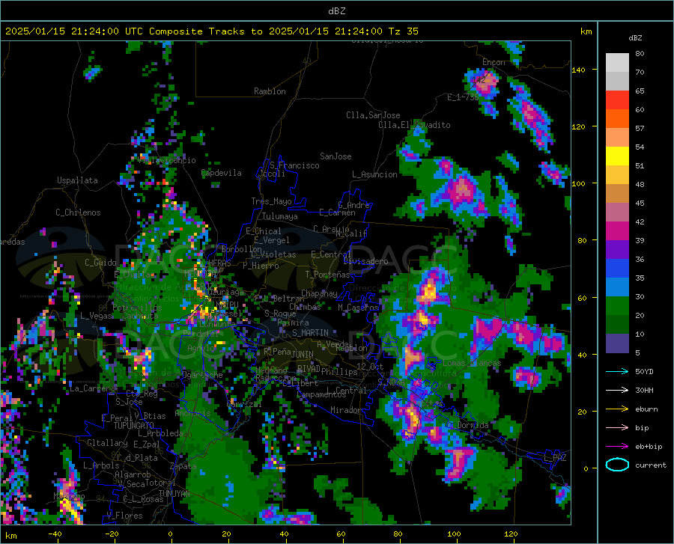674x544 pixels.
Task: Click the La_Carrera place label
Action: click(x=92, y=388)
